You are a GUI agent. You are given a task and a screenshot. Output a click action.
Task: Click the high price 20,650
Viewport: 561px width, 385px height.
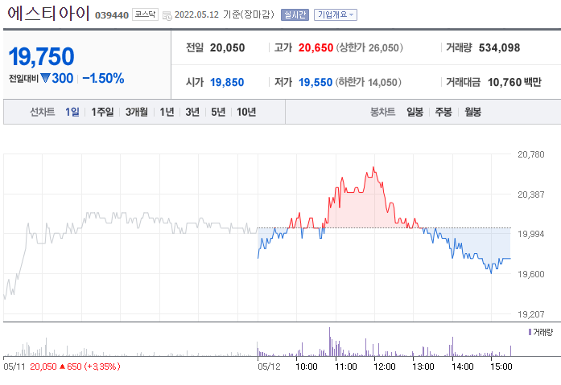[x=316, y=48]
